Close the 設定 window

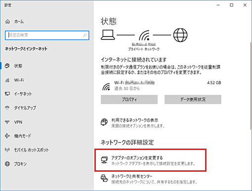tap(245, 5)
